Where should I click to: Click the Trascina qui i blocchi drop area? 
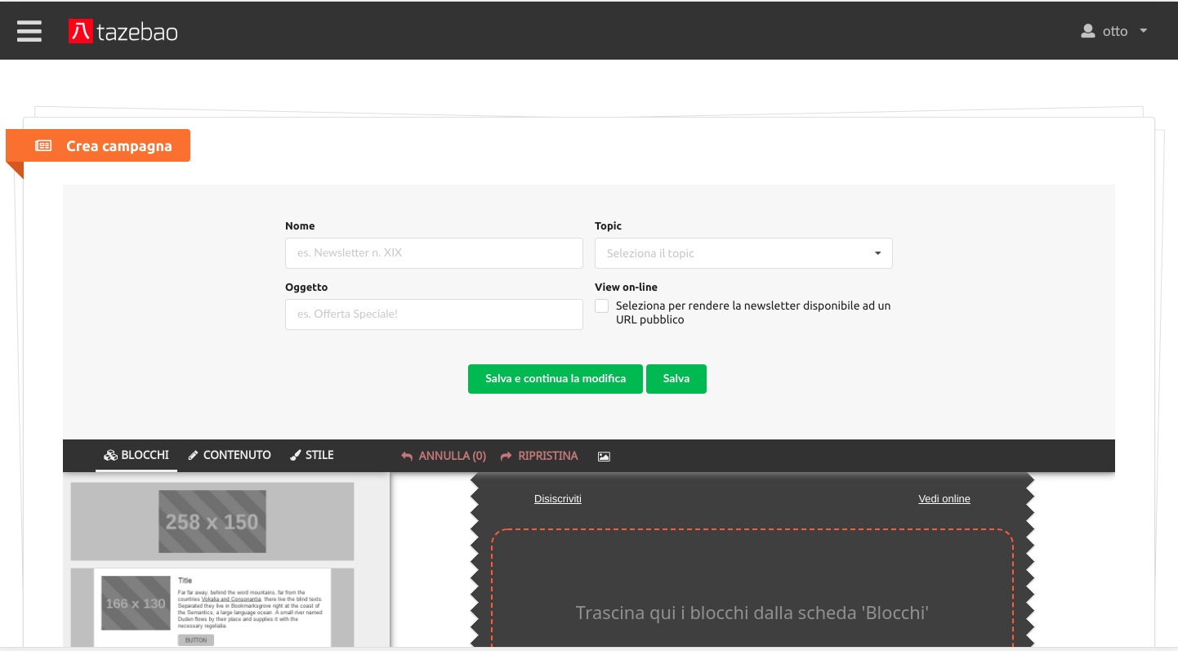click(x=752, y=590)
